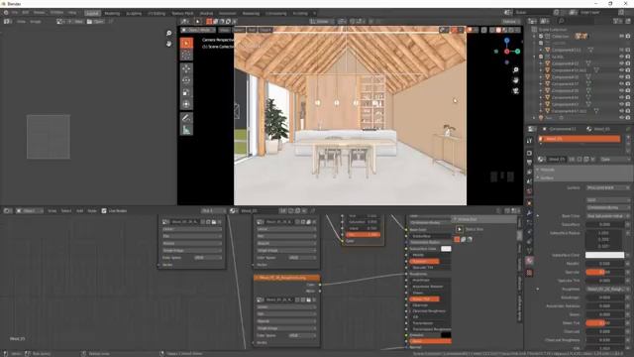Click the navigation axis gizmo
This screenshot has height=357, width=634.
506,51
